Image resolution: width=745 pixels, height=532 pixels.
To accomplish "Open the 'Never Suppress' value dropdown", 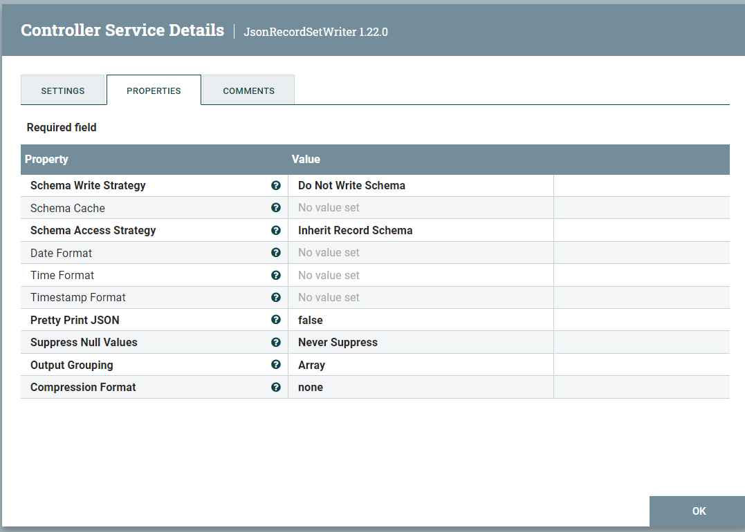I will coord(338,342).
